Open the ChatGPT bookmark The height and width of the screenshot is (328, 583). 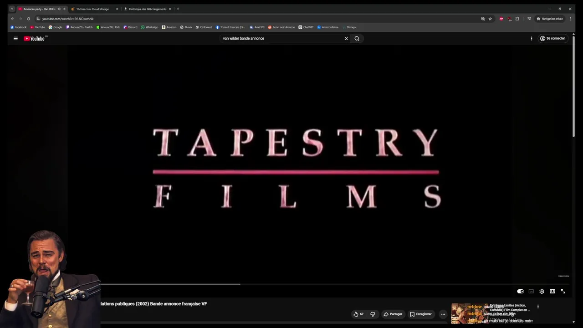(x=306, y=27)
